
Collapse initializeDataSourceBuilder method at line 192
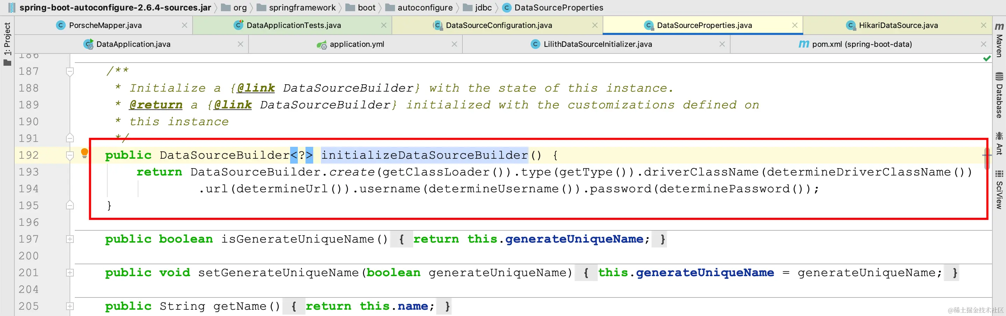70,156
